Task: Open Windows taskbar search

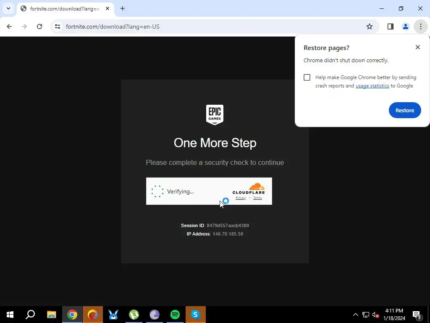Action: 30,315
